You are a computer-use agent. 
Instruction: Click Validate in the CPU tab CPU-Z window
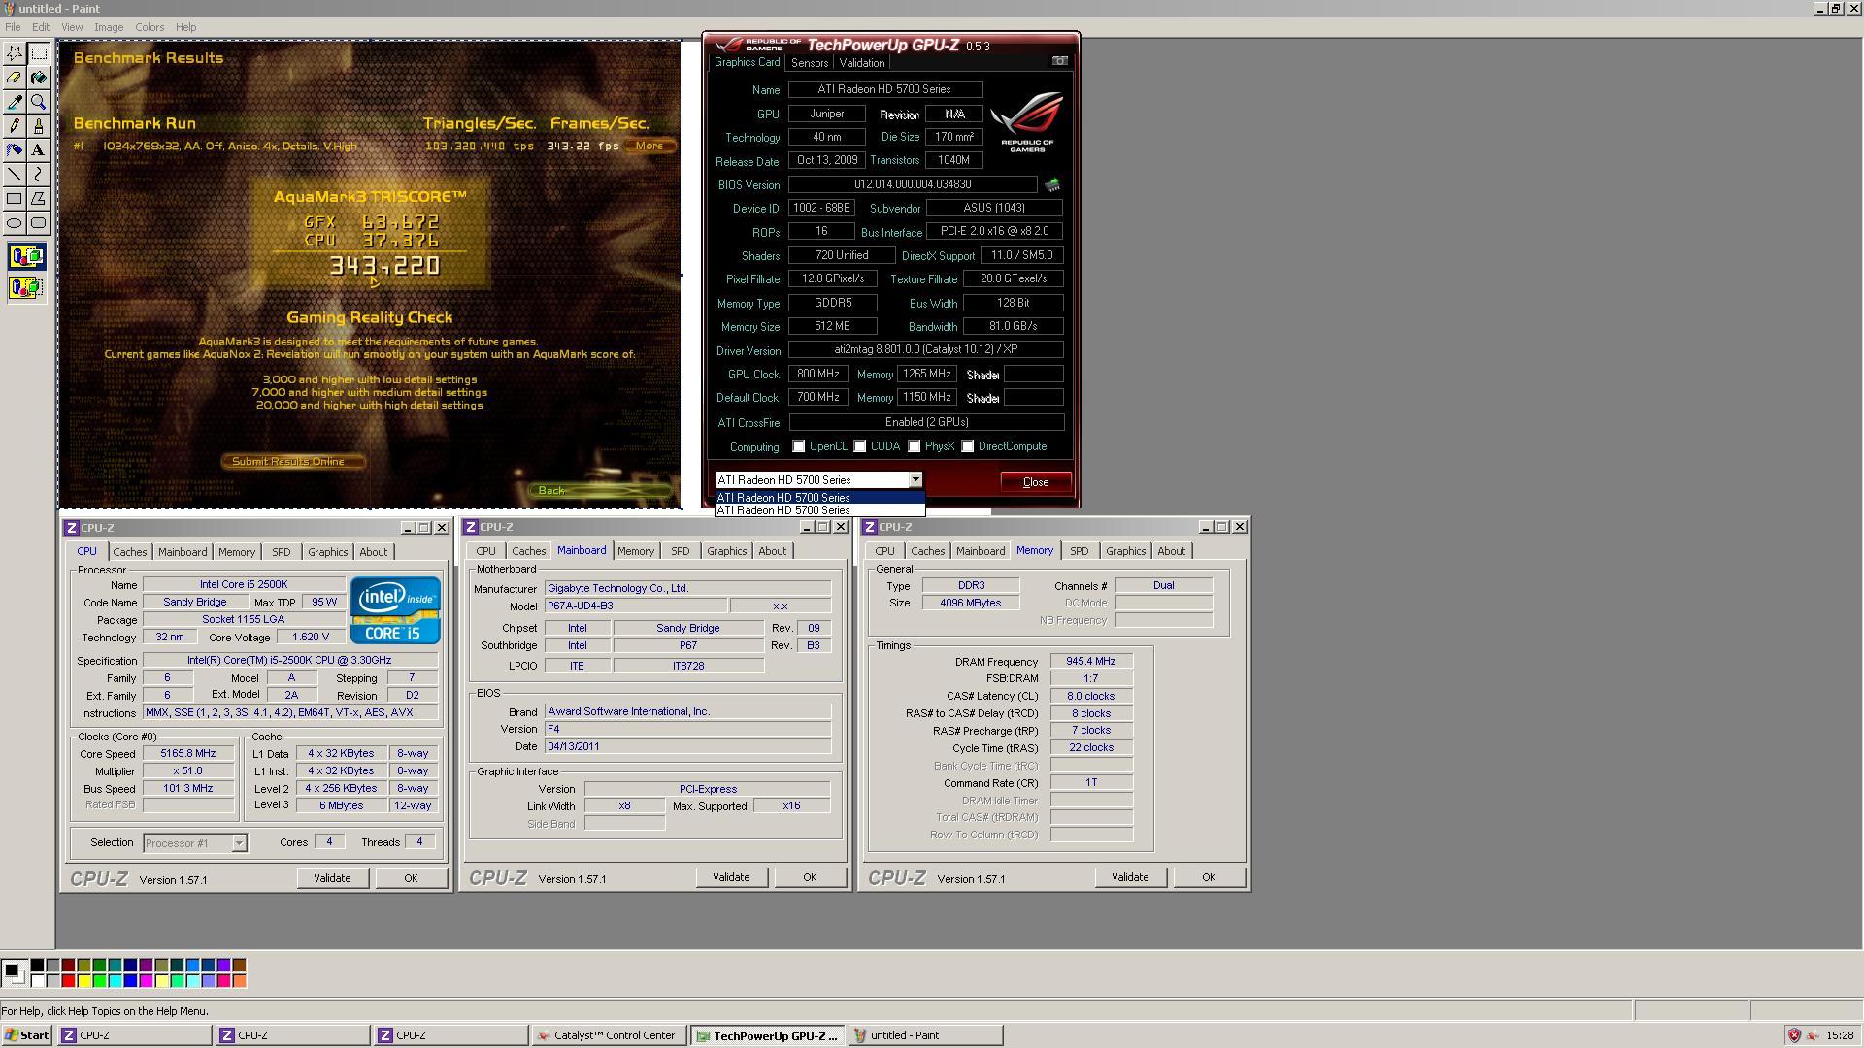(332, 878)
